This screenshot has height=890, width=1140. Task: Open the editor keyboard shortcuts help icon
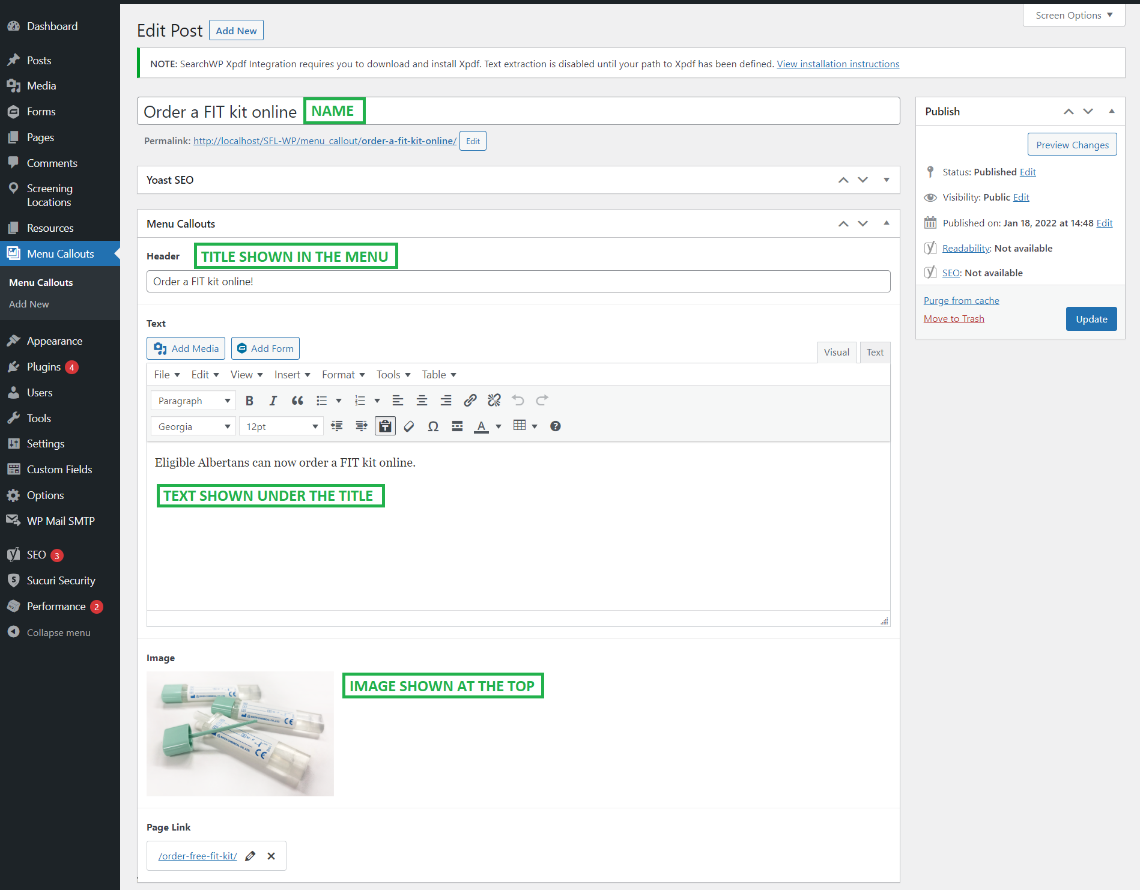(556, 426)
